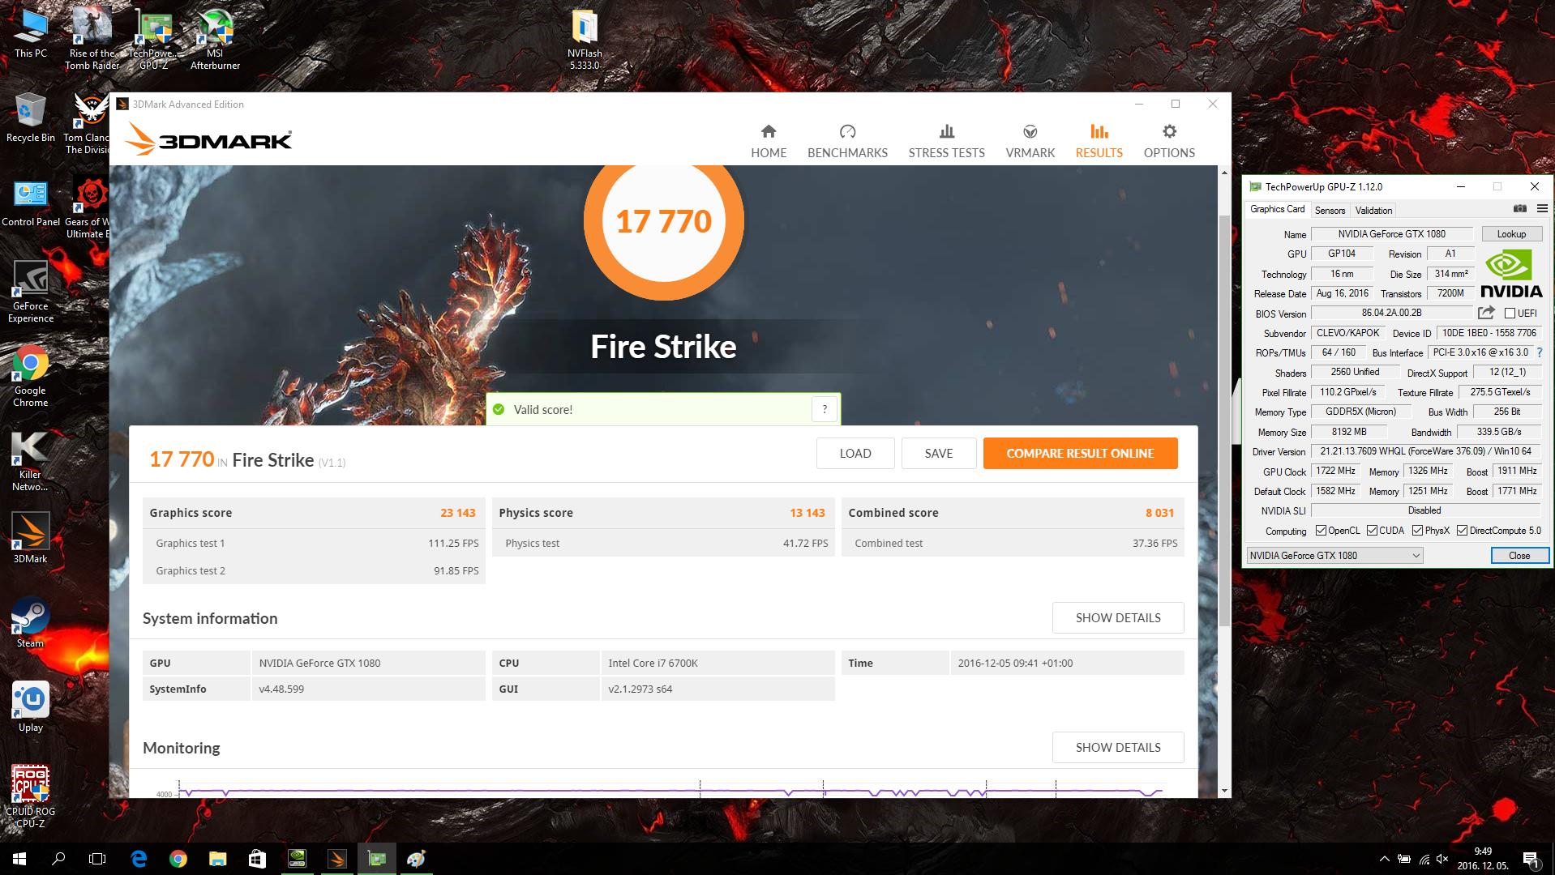Select Google Chrome desktop icon
The width and height of the screenshot is (1555, 875).
[x=31, y=374]
